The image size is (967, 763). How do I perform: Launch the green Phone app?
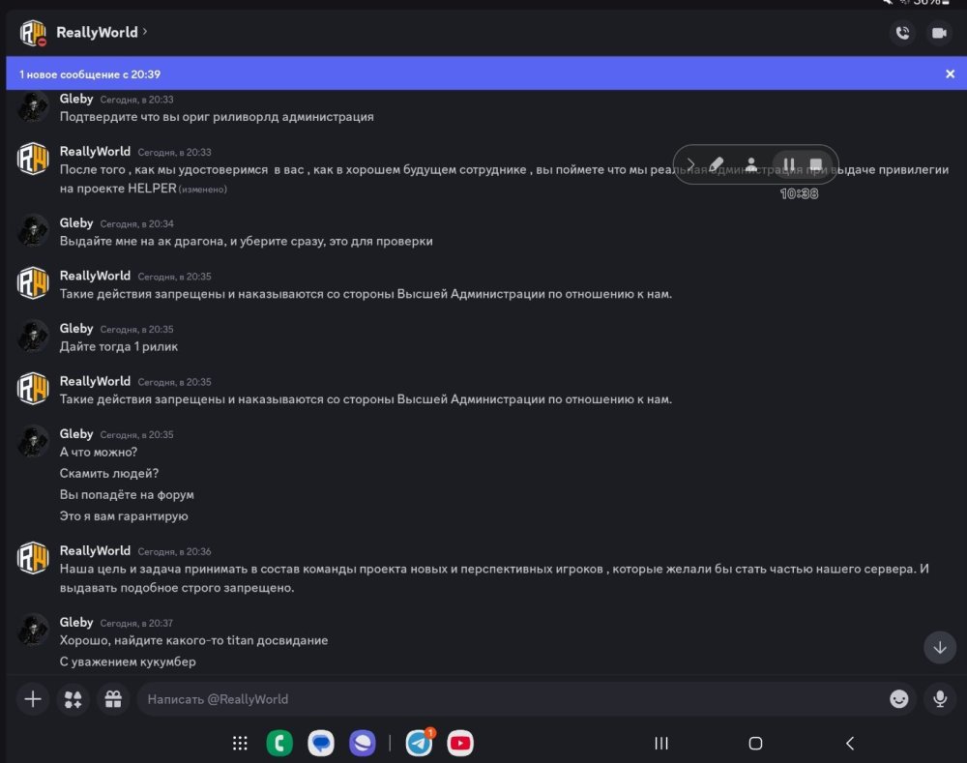tap(279, 744)
